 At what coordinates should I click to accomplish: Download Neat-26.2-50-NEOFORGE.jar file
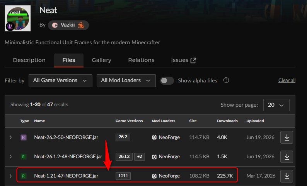pyautogui.click(x=287, y=137)
